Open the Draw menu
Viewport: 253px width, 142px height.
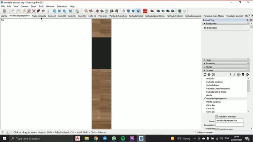33,6
